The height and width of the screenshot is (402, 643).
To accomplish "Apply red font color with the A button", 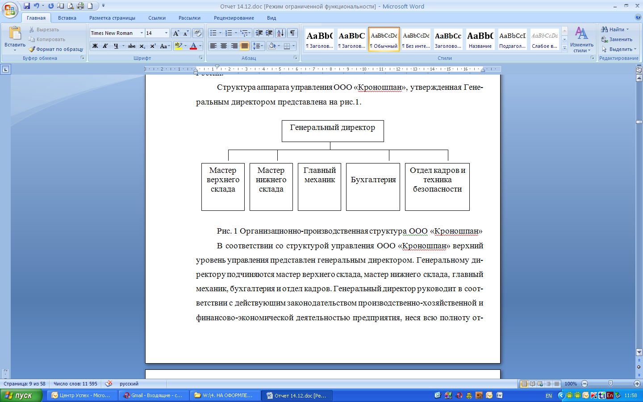I will pyautogui.click(x=193, y=46).
